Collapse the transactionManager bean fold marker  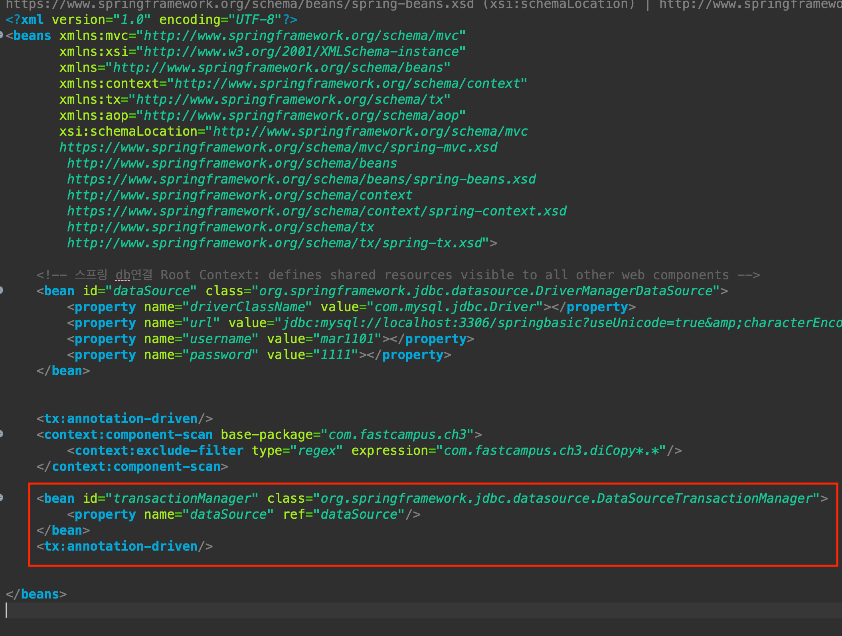click(x=1, y=498)
